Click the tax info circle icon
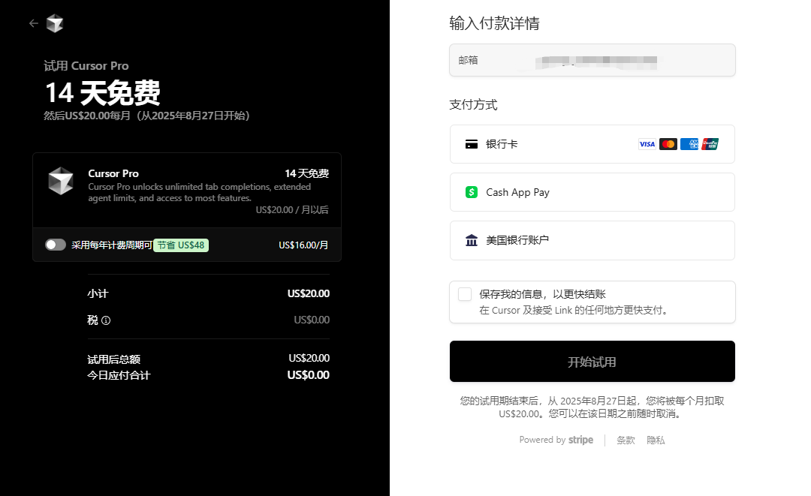811x496 pixels. tap(106, 320)
